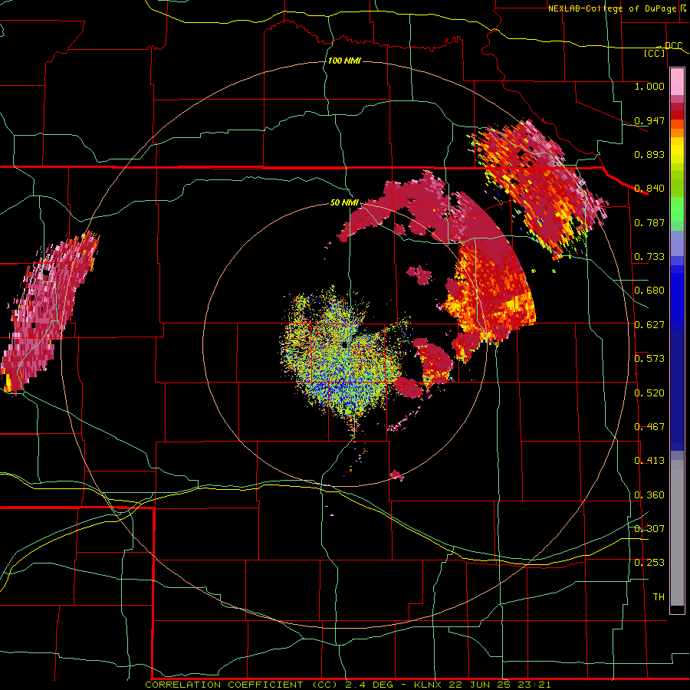Select the 0.947 scale value
690x690 pixels.
649,120
